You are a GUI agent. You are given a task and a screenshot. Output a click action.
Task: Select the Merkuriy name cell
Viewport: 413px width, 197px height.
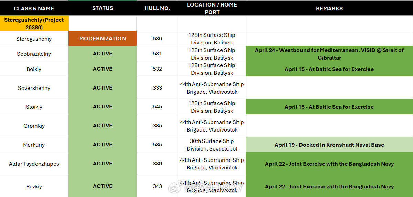[34, 145]
